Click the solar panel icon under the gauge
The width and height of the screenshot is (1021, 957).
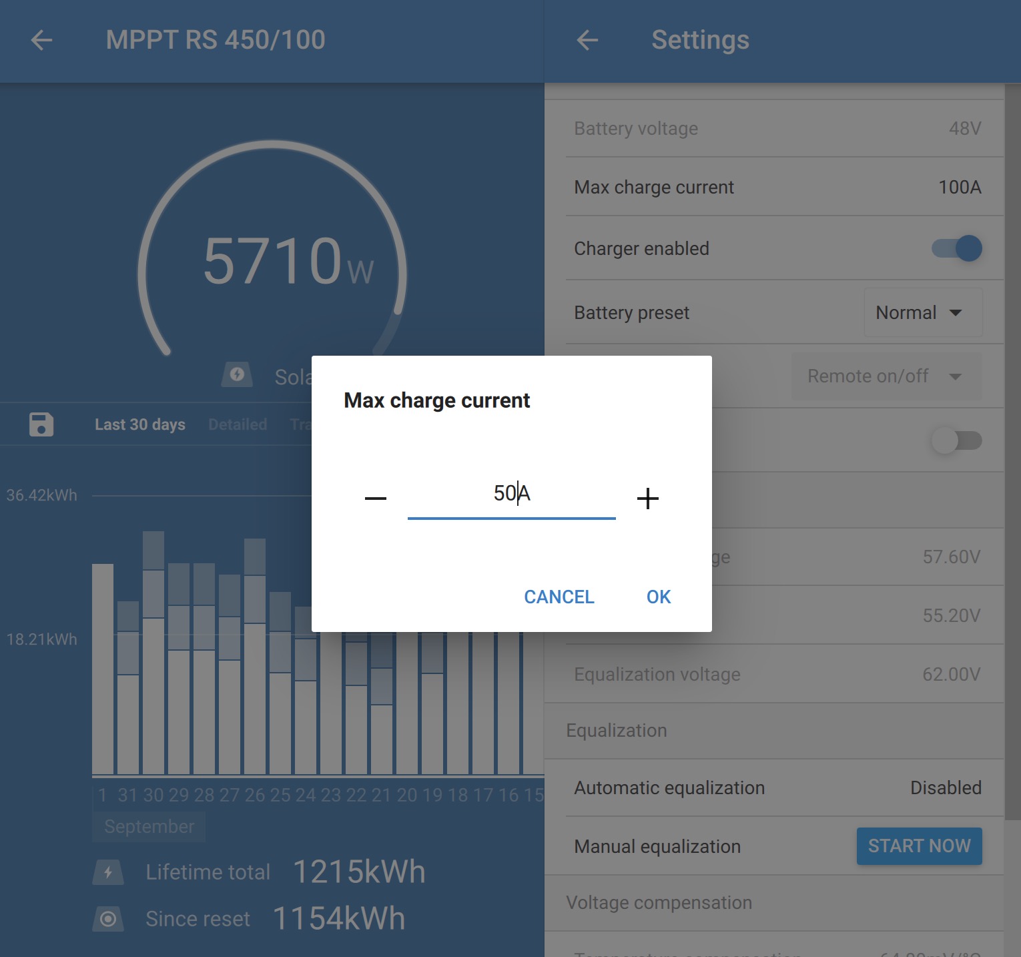coord(237,375)
